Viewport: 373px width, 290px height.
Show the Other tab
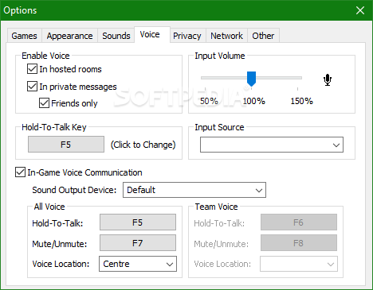pyautogui.click(x=263, y=36)
